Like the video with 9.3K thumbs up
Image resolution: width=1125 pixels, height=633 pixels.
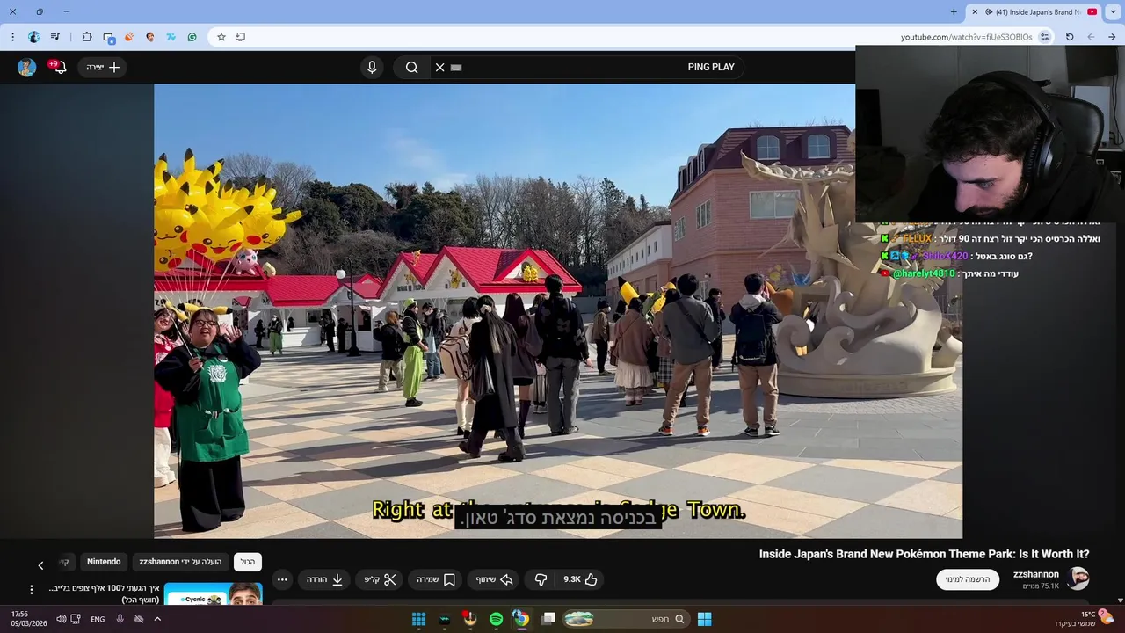(x=581, y=579)
